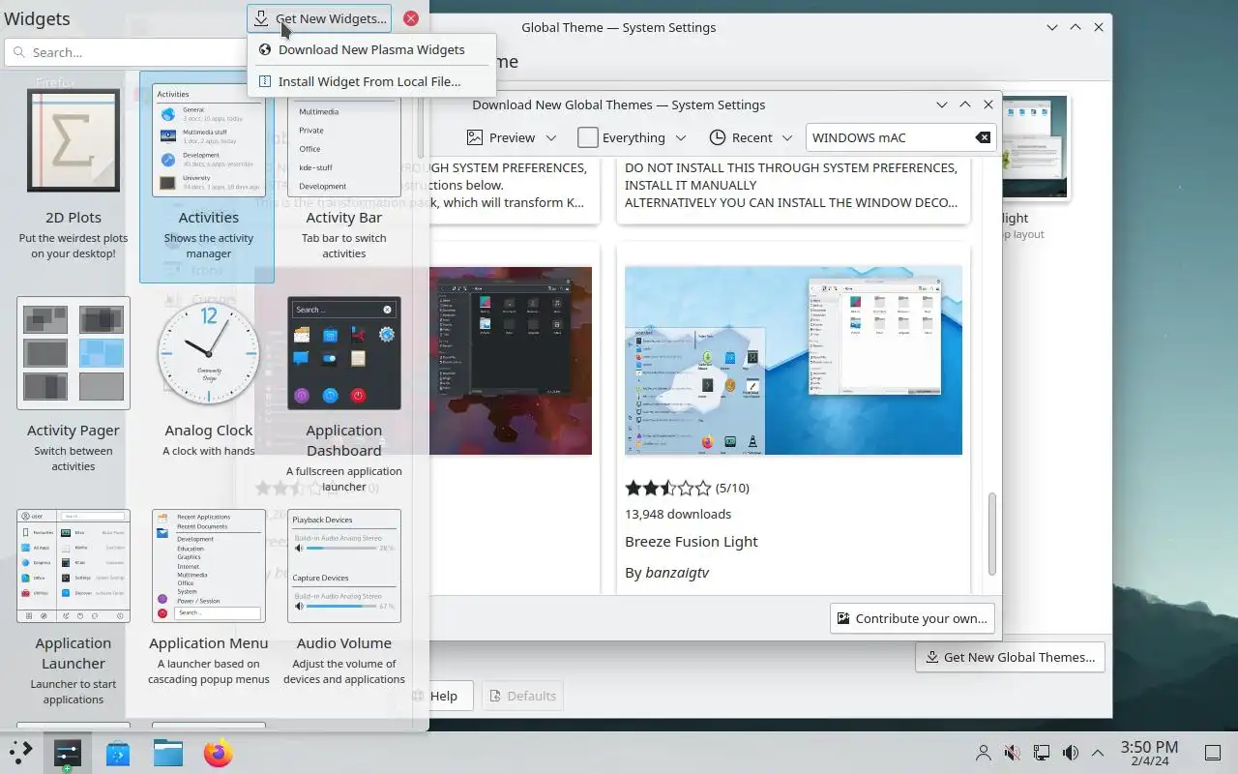This screenshot has height=774, width=1238.
Task: Open the Get New Widgets dropdown button
Action: click(319, 18)
